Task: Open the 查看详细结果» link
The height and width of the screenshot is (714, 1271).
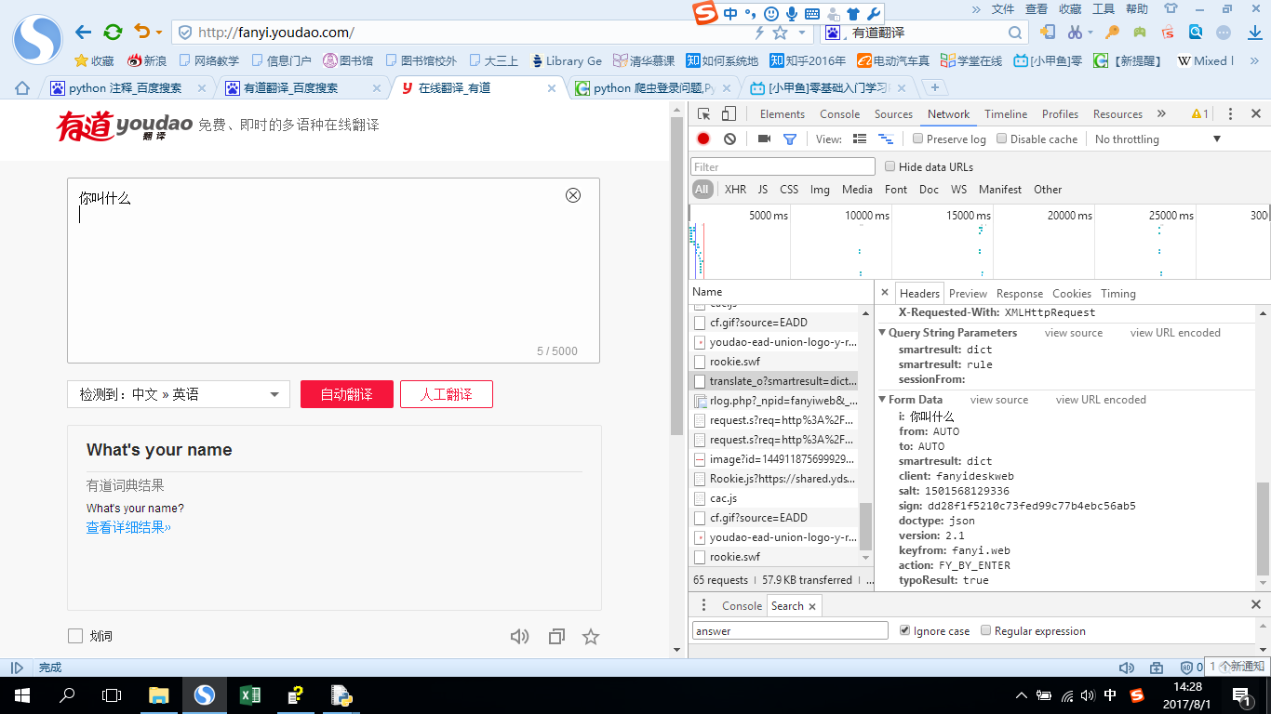Action: coord(128,527)
